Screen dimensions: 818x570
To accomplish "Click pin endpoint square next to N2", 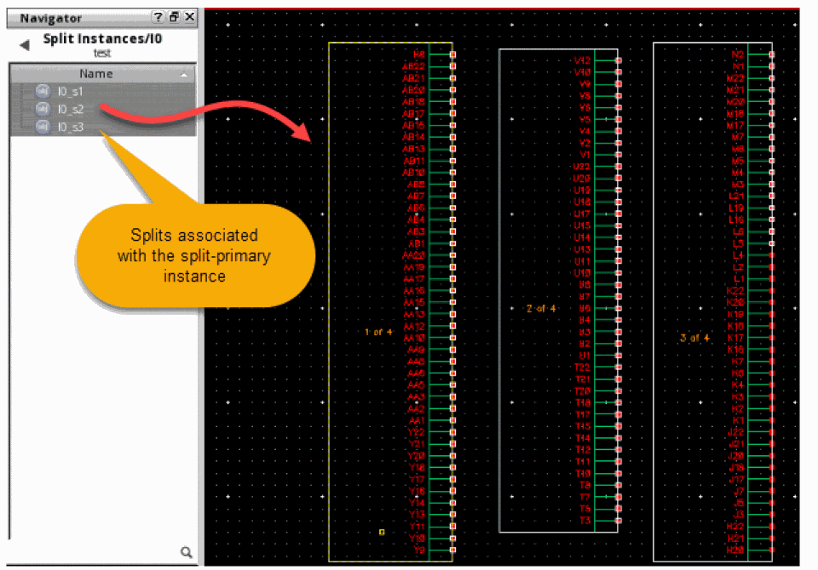I will [772, 54].
